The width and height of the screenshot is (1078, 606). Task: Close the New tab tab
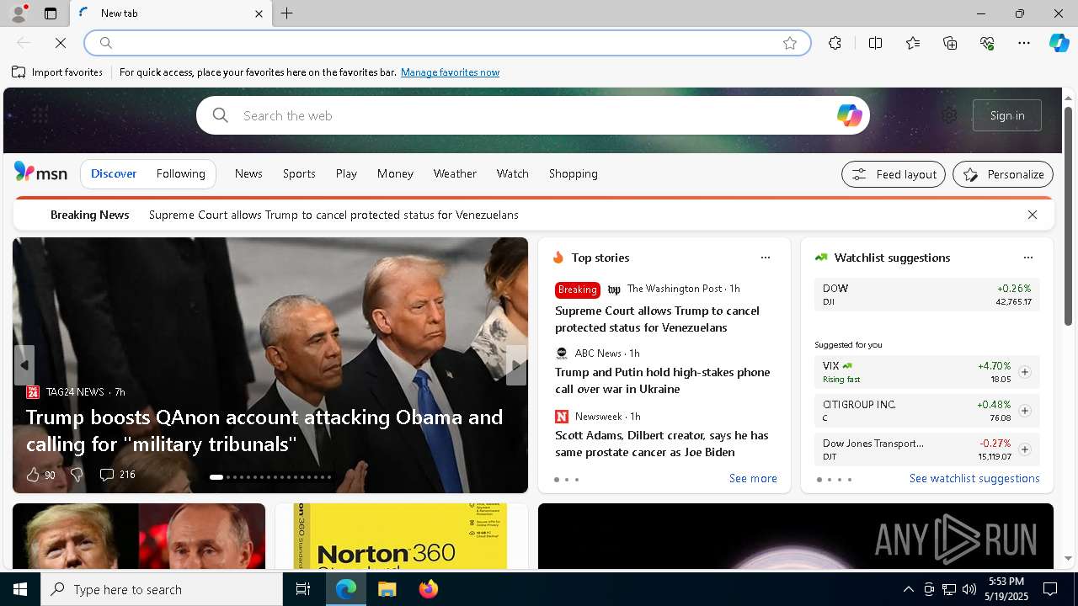(x=259, y=13)
